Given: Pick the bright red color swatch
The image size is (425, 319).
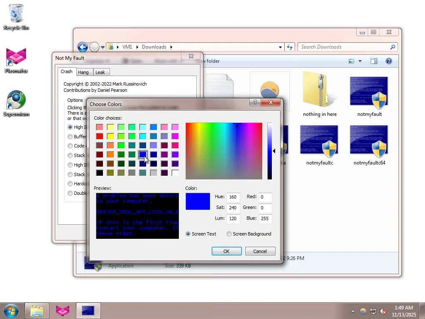Looking at the screenshot, I should point(100,136).
